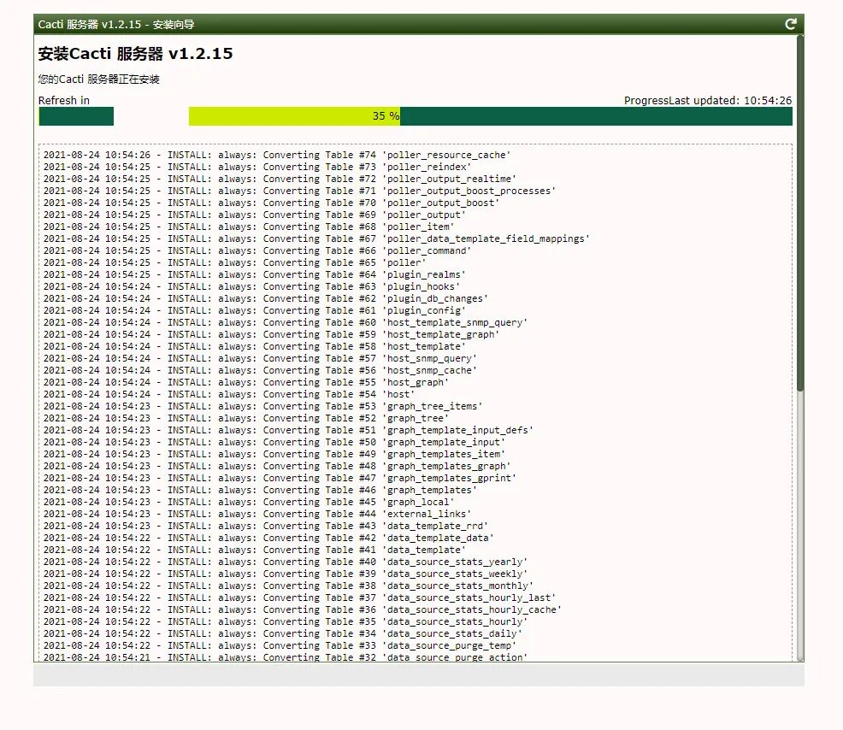The image size is (843, 730).
Task: Click the heading 安装Cacti 服务器 v1.2.15
Action: coord(135,54)
